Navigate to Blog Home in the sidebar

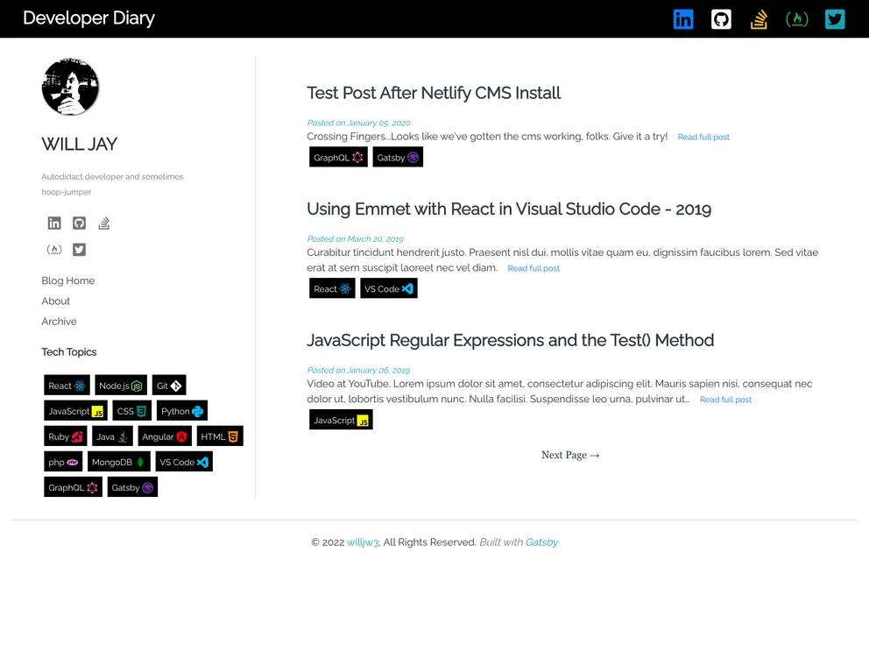coord(67,280)
